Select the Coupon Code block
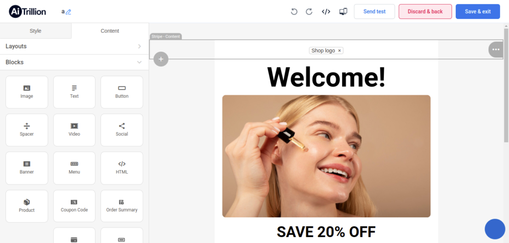 point(75,206)
